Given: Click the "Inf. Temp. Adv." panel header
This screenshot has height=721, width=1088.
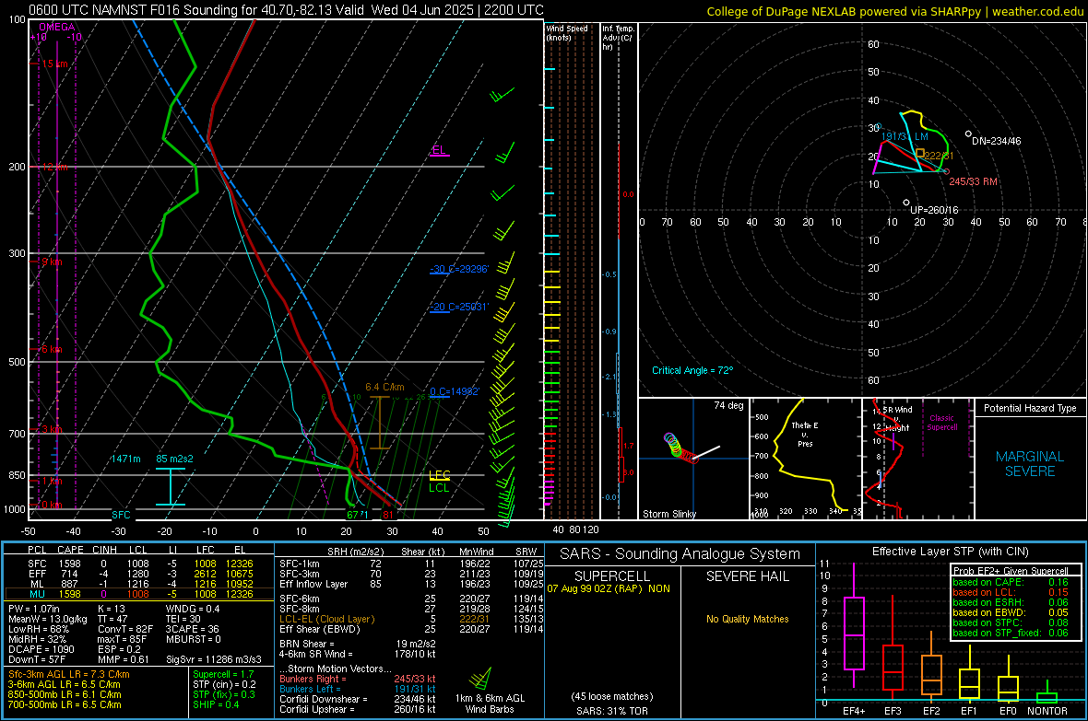Looking at the screenshot, I should 618,38.
